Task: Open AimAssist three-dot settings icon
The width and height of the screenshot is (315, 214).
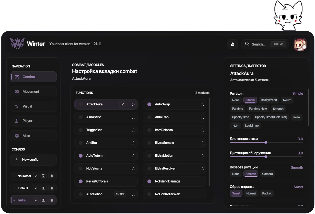Action: (x=133, y=117)
